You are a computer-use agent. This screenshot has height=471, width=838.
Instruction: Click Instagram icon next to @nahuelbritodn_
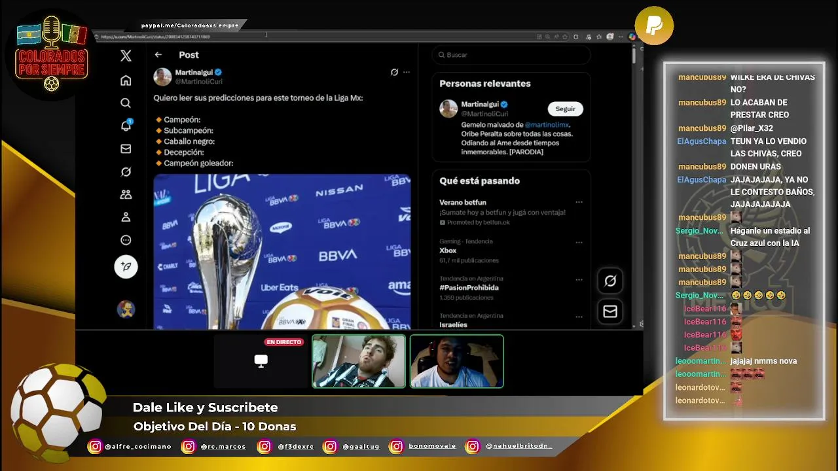pos(472,447)
